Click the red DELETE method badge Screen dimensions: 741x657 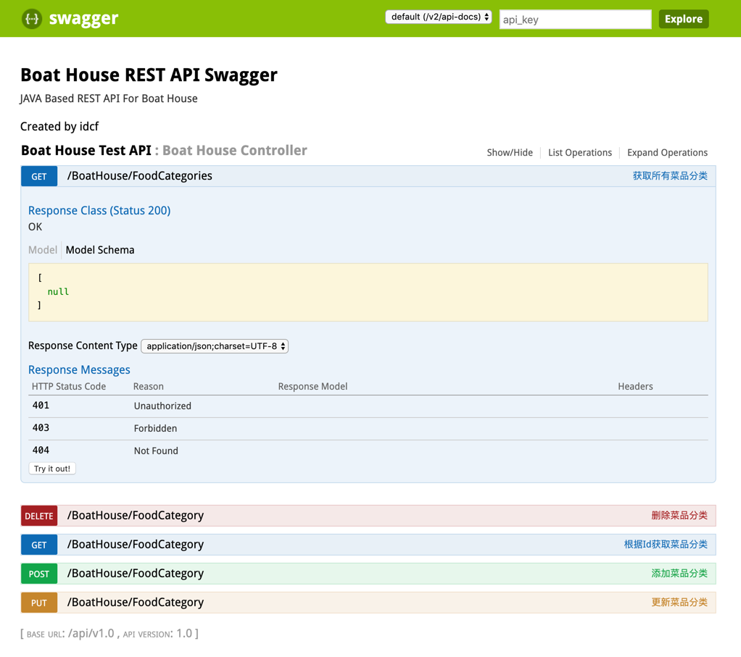click(x=39, y=516)
